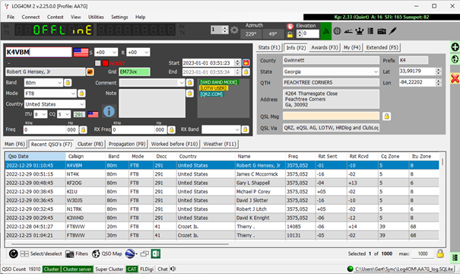
Task: Click Select/deselect button
Action: pyautogui.click(x=41, y=253)
